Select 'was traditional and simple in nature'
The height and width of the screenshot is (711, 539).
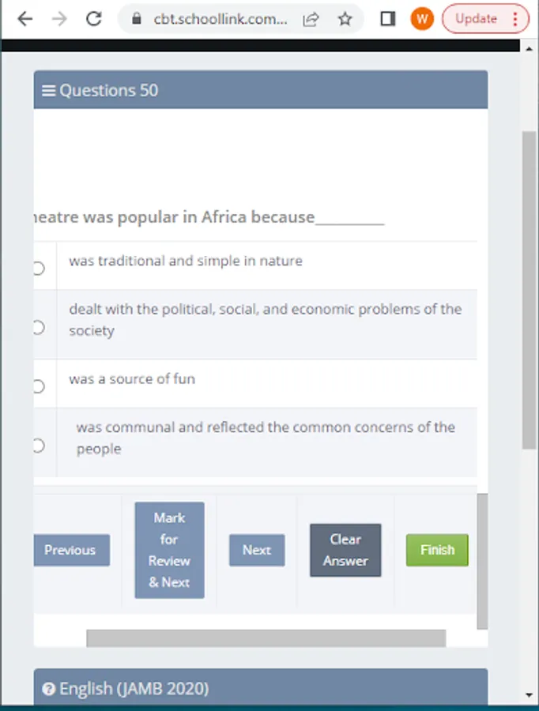[x=38, y=268]
